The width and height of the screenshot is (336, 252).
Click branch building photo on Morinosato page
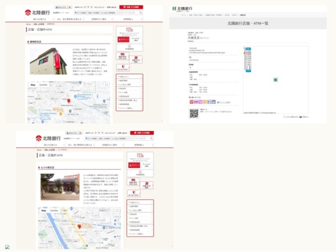point(60,187)
